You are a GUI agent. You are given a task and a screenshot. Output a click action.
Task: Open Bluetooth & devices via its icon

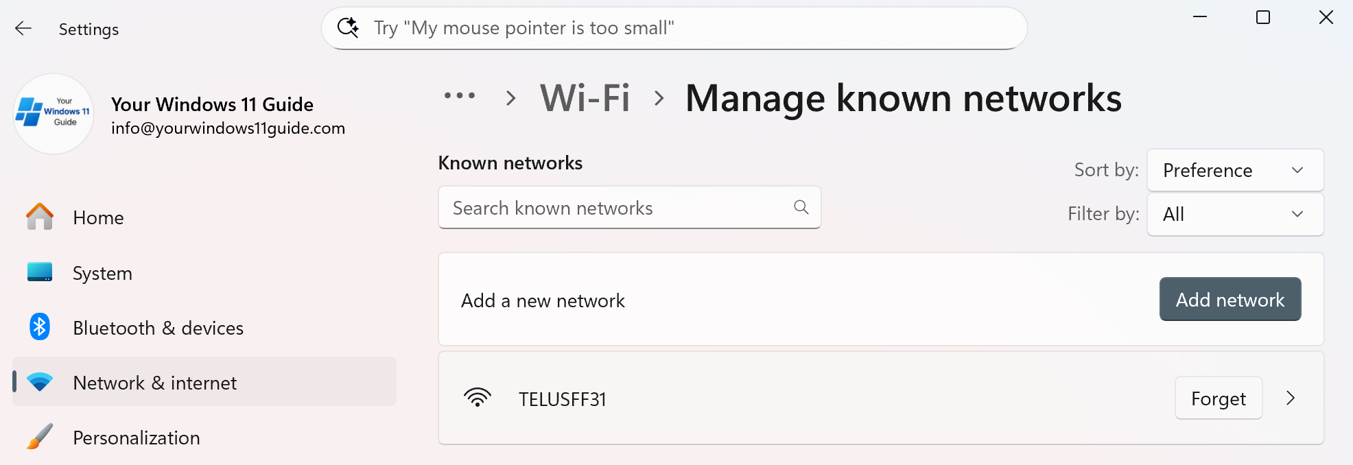click(40, 327)
